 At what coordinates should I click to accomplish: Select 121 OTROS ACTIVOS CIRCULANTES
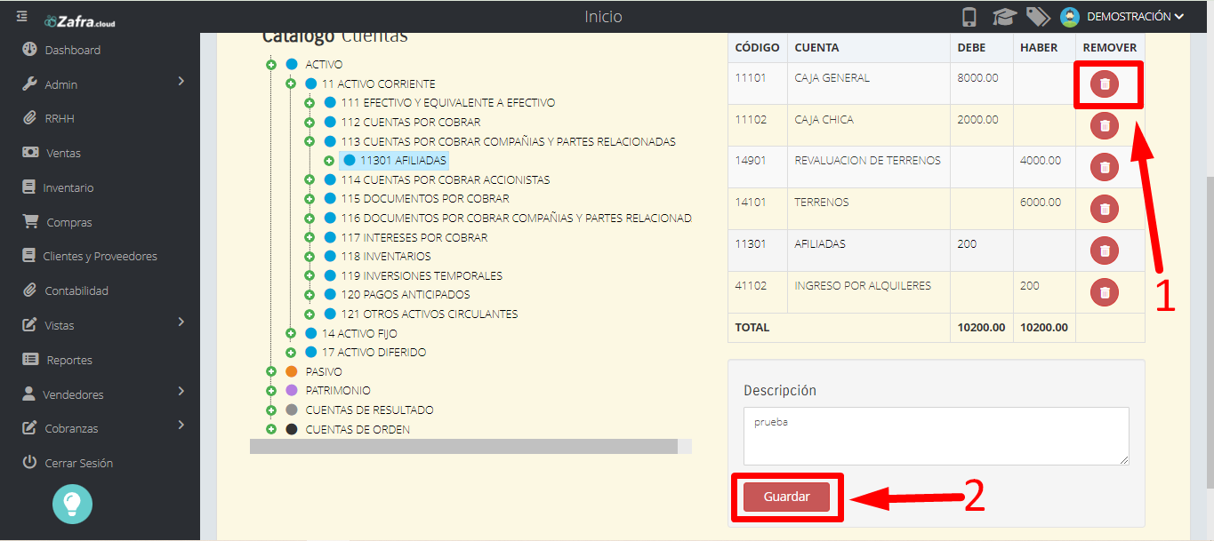pos(429,314)
